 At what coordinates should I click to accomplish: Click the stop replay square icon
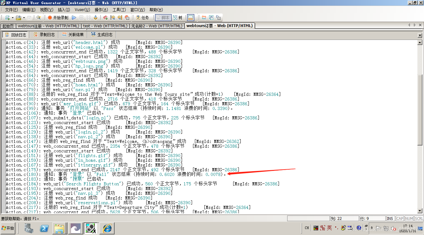(x=81, y=18)
